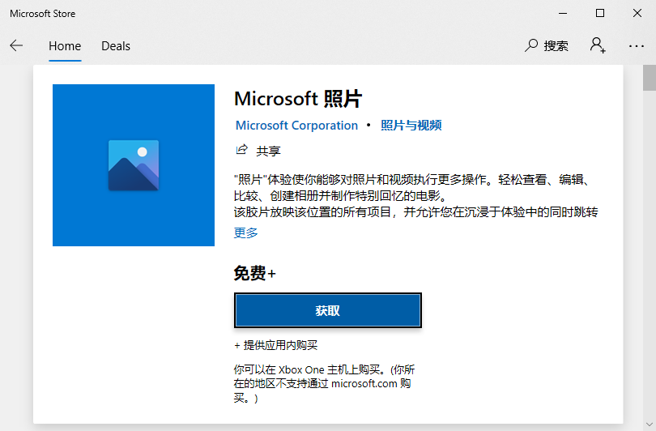
Task: Open the three-dot more menu
Action: pos(637,46)
